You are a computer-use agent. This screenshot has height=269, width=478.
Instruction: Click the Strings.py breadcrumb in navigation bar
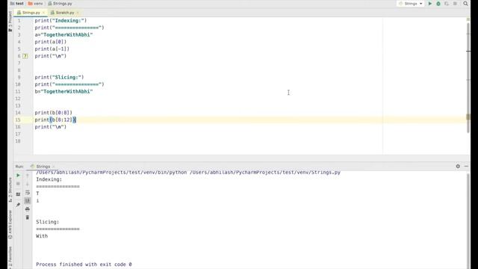click(60, 4)
